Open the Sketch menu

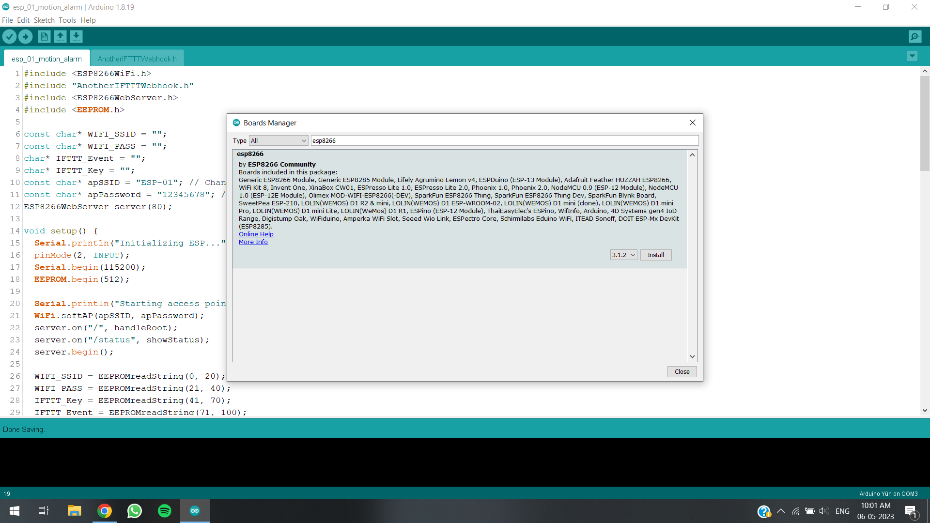coord(44,20)
